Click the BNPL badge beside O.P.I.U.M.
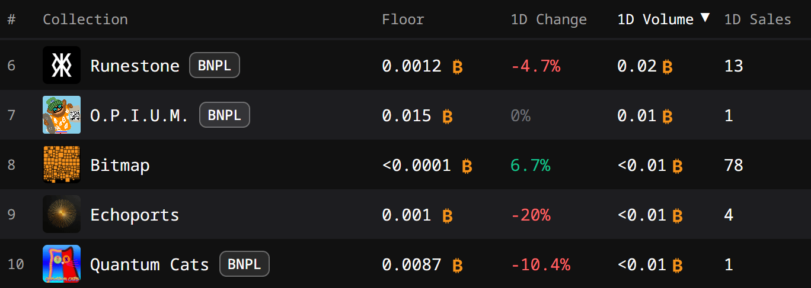The width and height of the screenshot is (811, 288). click(x=225, y=115)
